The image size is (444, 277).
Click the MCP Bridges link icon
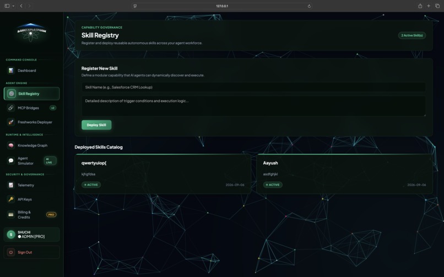pos(11,108)
